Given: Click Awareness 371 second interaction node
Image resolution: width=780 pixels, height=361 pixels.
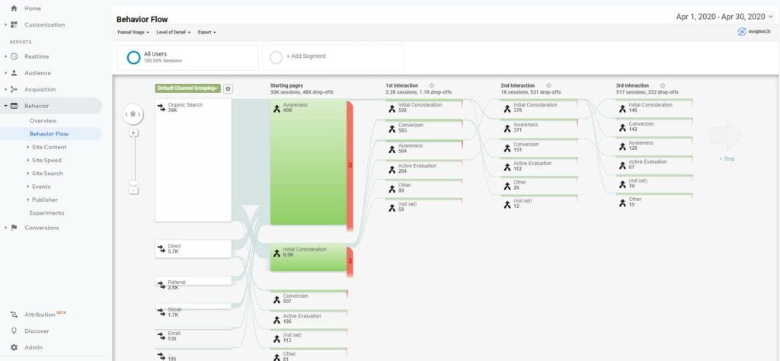Looking at the screenshot, I should (x=539, y=126).
